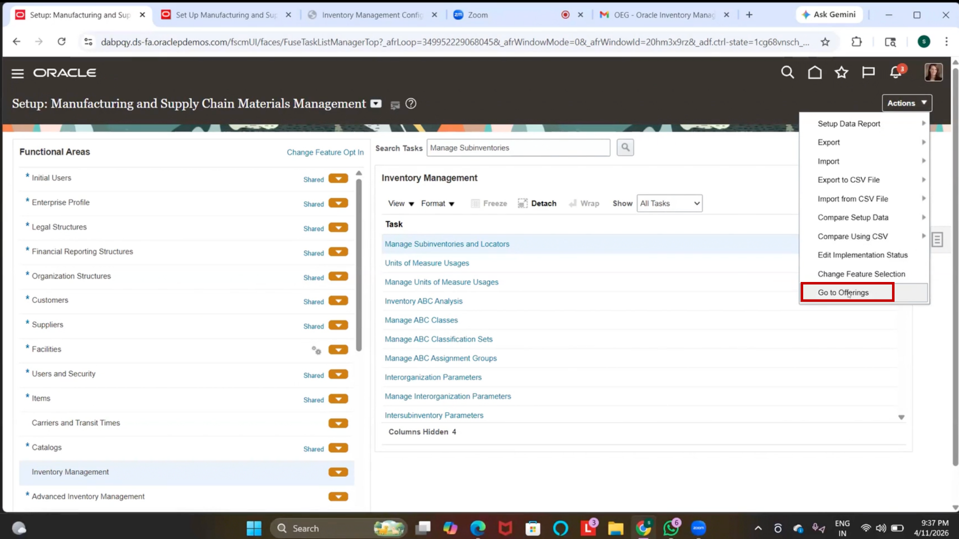The width and height of the screenshot is (959, 539).
Task: Expand Initial Users row dropdown arrow
Action: [x=338, y=179]
